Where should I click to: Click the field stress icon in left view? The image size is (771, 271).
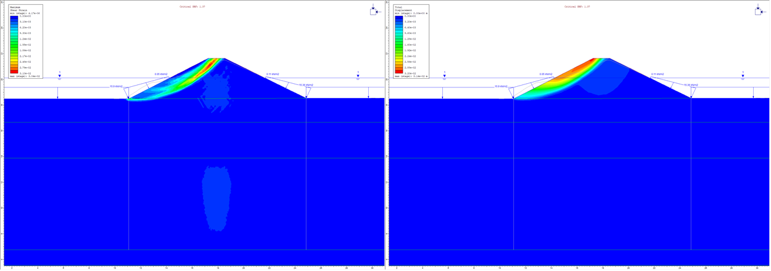click(x=374, y=10)
